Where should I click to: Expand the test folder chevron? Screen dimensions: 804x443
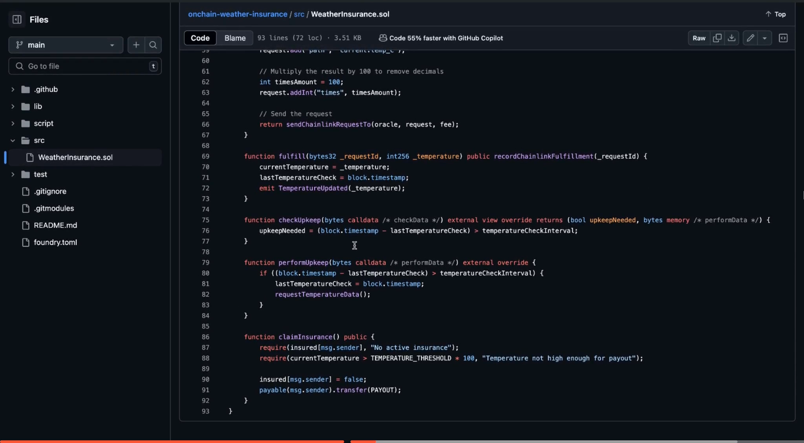click(13, 174)
